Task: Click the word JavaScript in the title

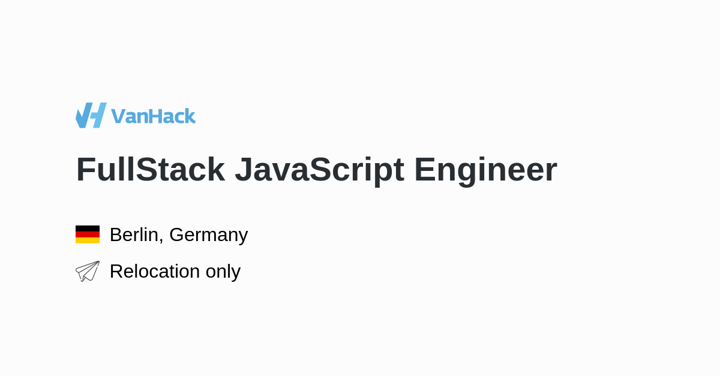Action: click(319, 169)
